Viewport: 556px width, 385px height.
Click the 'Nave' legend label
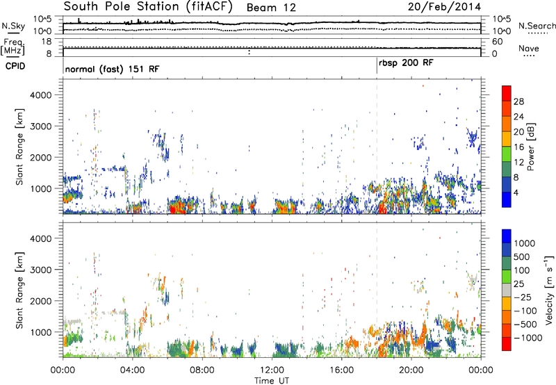click(x=529, y=49)
